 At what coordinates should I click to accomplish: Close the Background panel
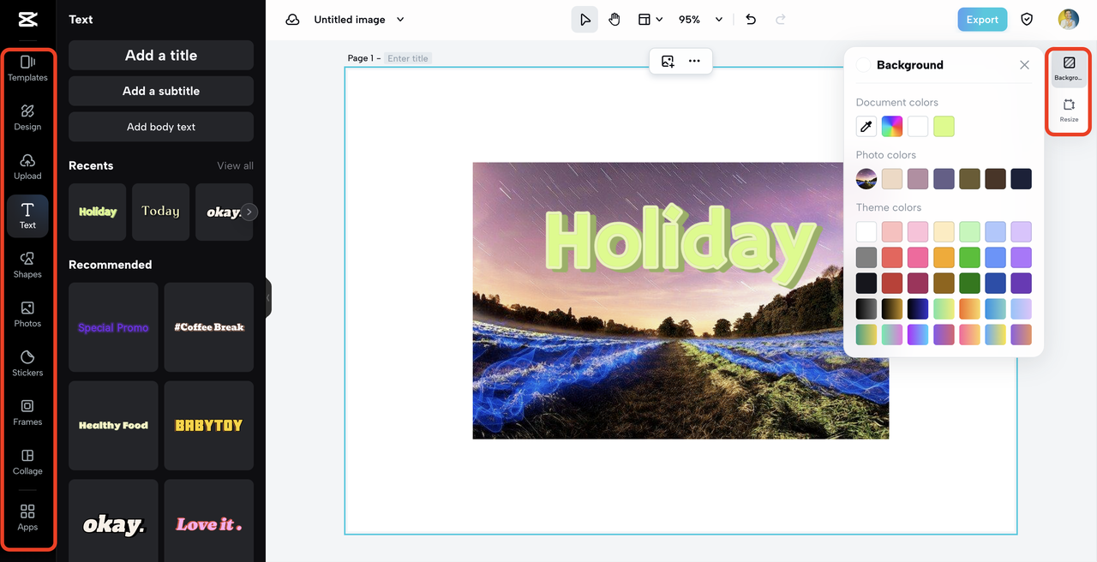(1024, 65)
